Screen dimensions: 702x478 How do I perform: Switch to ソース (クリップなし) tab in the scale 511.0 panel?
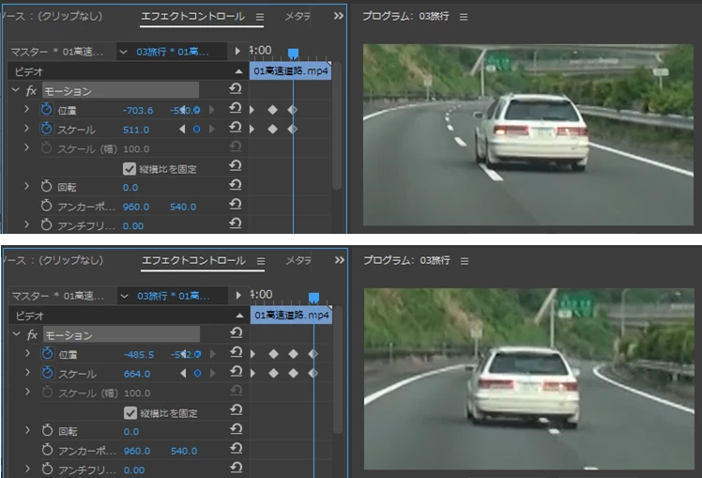[x=53, y=17]
